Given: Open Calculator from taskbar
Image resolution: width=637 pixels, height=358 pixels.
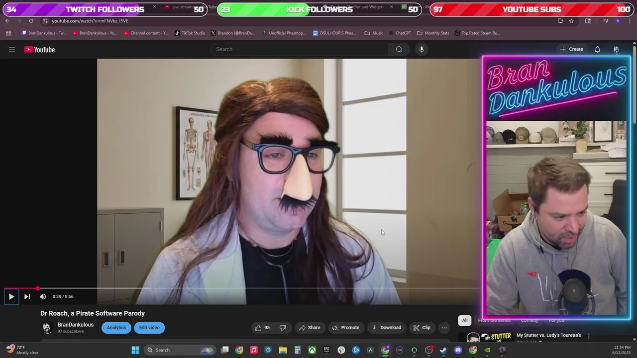Looking at the screenshot, I should 297,350.
